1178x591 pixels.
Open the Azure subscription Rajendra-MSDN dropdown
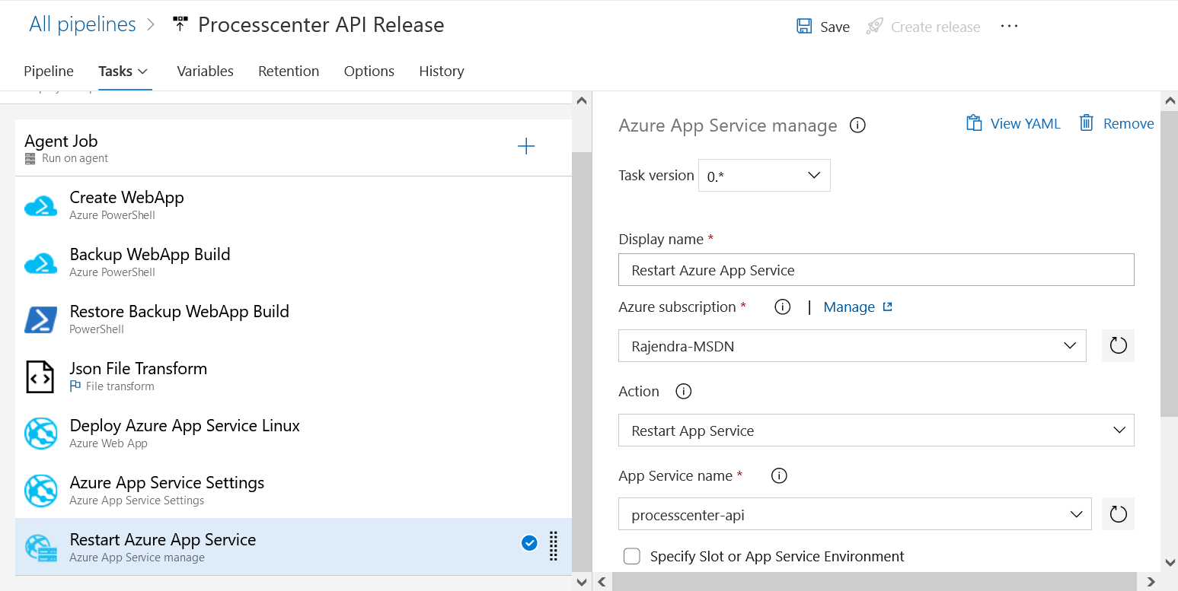coord(852,346)
